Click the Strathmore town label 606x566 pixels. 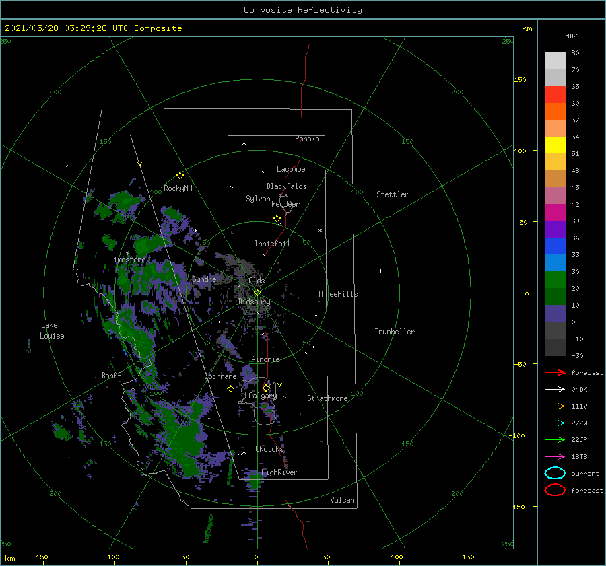327,398
